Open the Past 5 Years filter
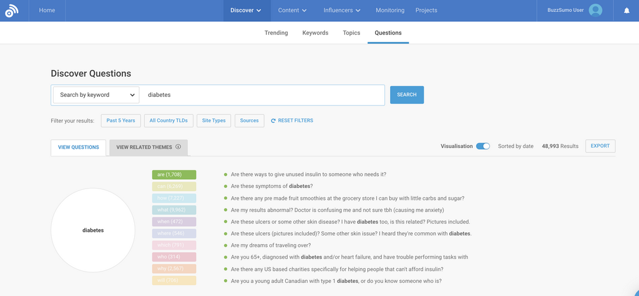This screenshot has width=639, height=296. click(x=120, y=121)
